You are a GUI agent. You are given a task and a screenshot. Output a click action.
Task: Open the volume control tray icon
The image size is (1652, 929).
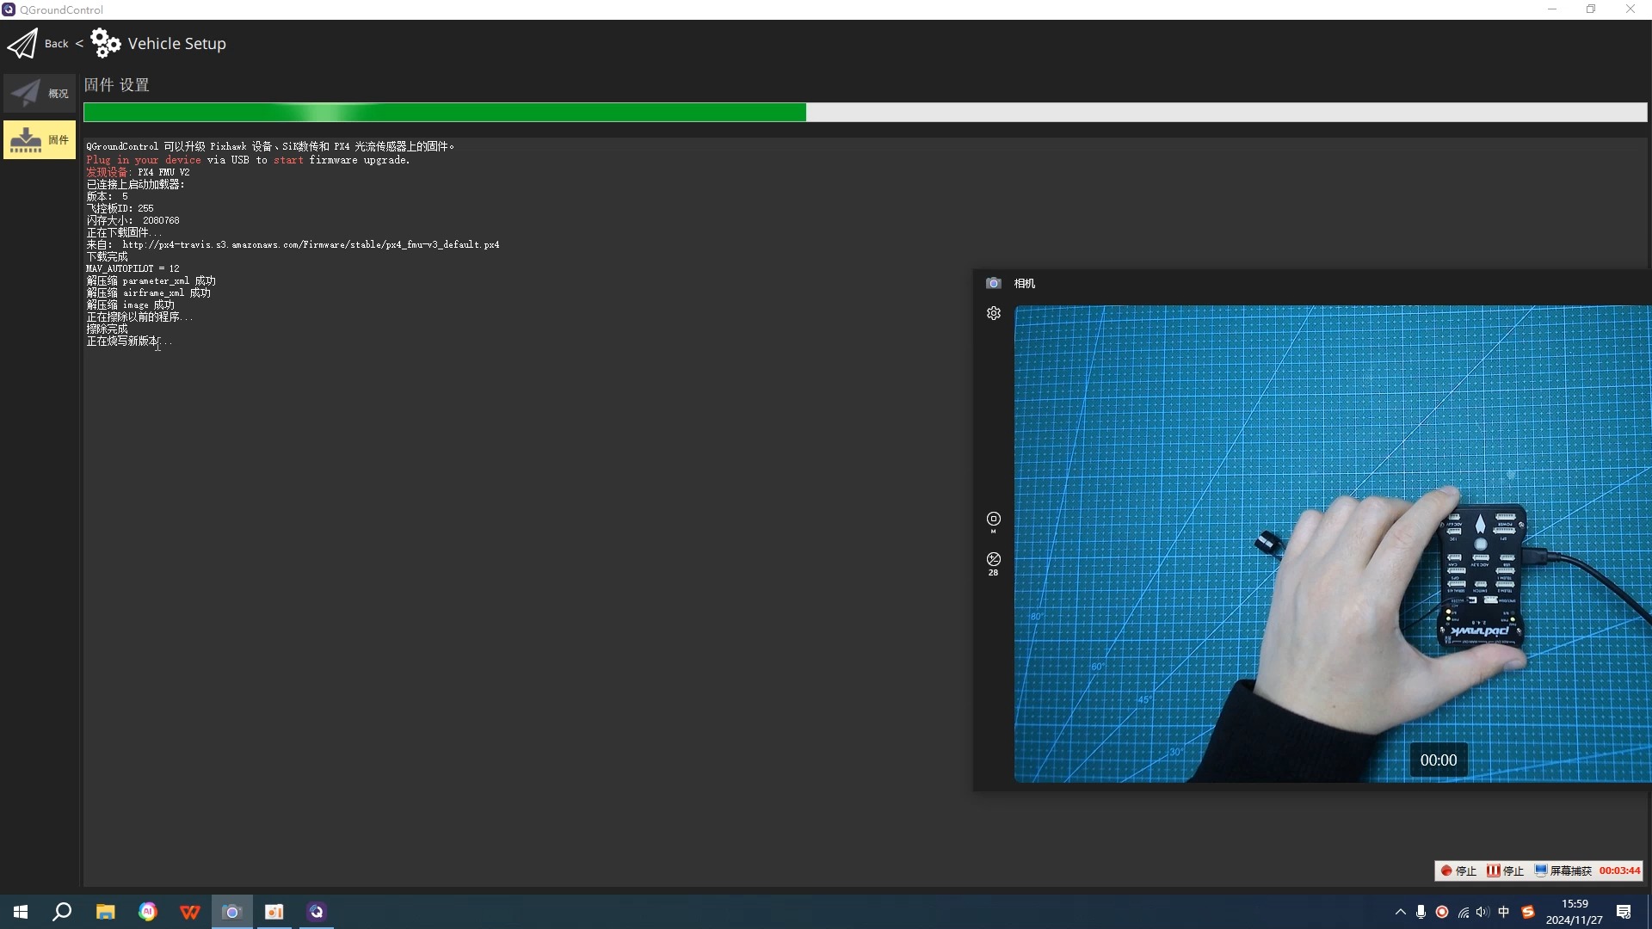pos(1482,912)
